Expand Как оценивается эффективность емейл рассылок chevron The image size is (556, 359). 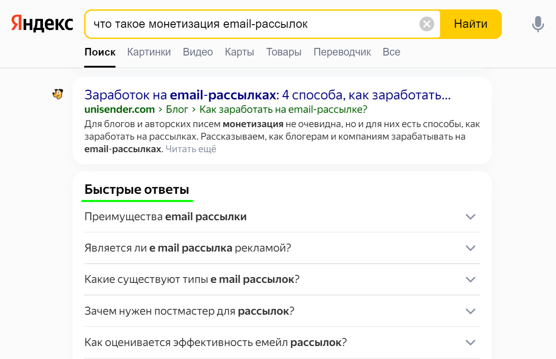pyautogui.click(x=470, y=342)
